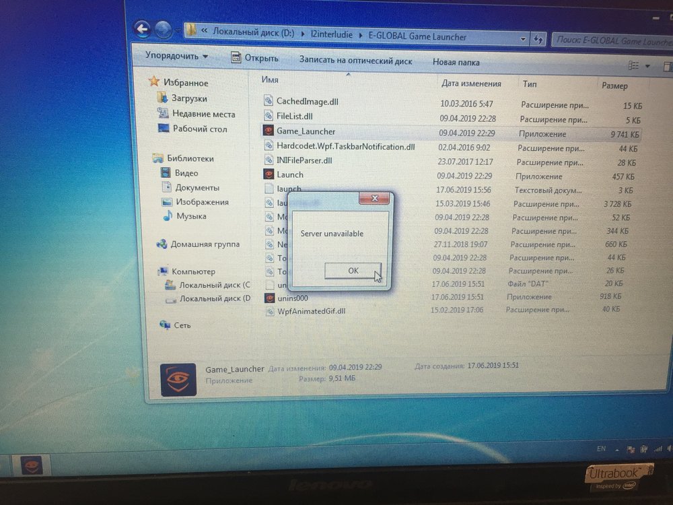Select the unins000 uninstaller icon
The height and width of the screenshot is (505, 673).
(x=270, y=298)
